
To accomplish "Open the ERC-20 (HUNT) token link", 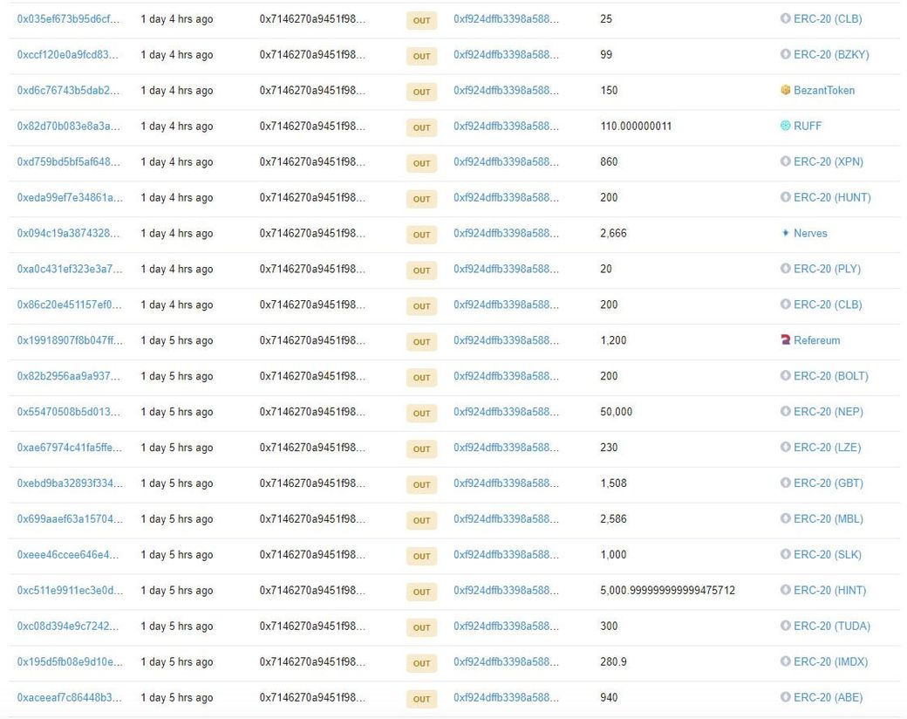I will (x=832, y=197).
